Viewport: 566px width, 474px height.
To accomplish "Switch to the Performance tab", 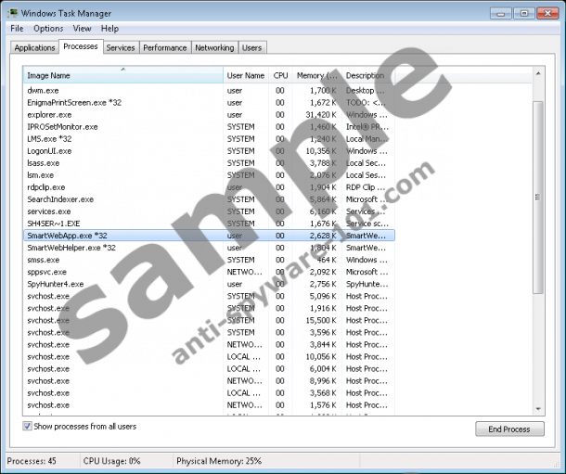I will [164, 47].
